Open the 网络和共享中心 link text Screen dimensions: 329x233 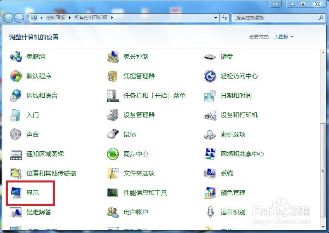242,154
